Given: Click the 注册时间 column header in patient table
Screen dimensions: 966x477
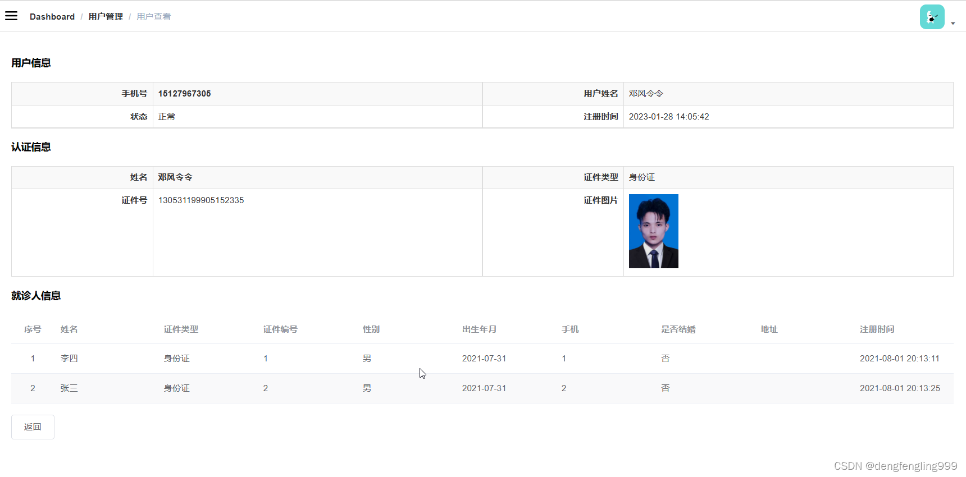Looking at the screenshot, I should tap(877, 329).
